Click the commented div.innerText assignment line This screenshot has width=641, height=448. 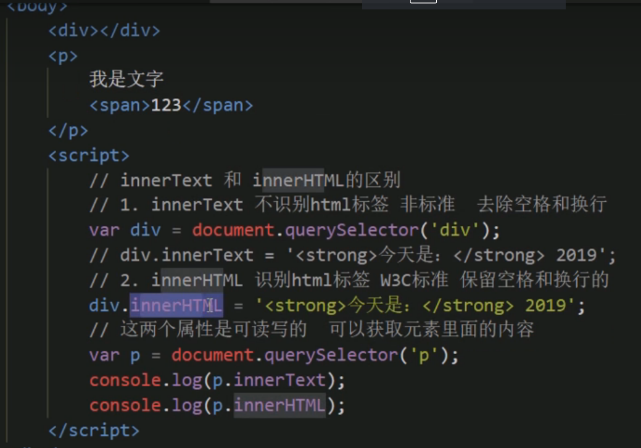click(x=352, y=255)
